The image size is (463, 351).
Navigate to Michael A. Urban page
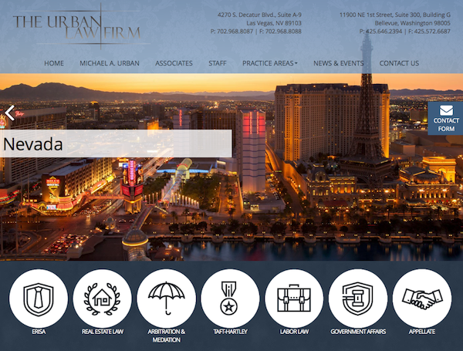click(110, 63)
